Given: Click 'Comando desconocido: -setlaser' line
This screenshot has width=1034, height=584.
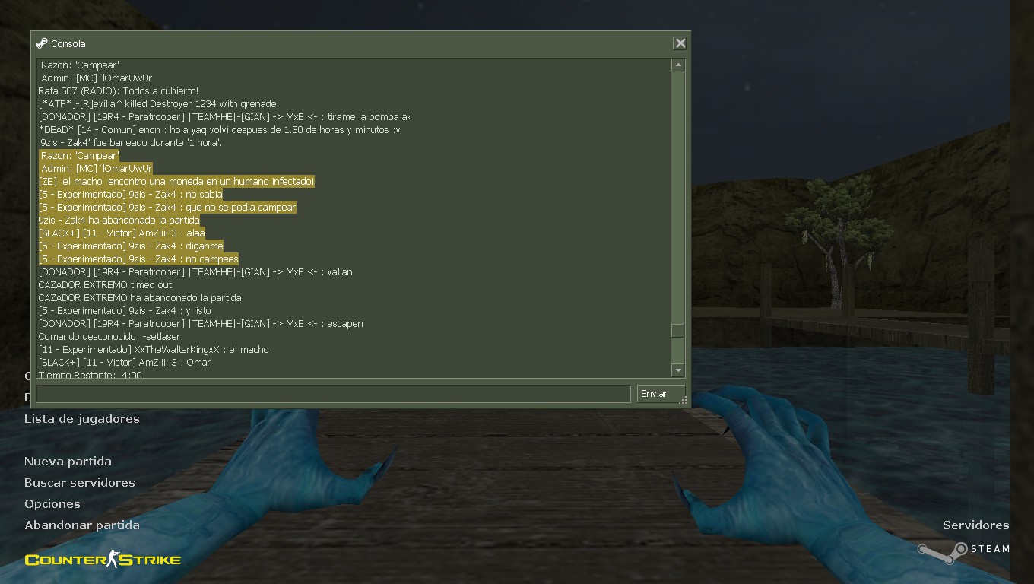Looking at the screenshot, I should pos(109,337).
